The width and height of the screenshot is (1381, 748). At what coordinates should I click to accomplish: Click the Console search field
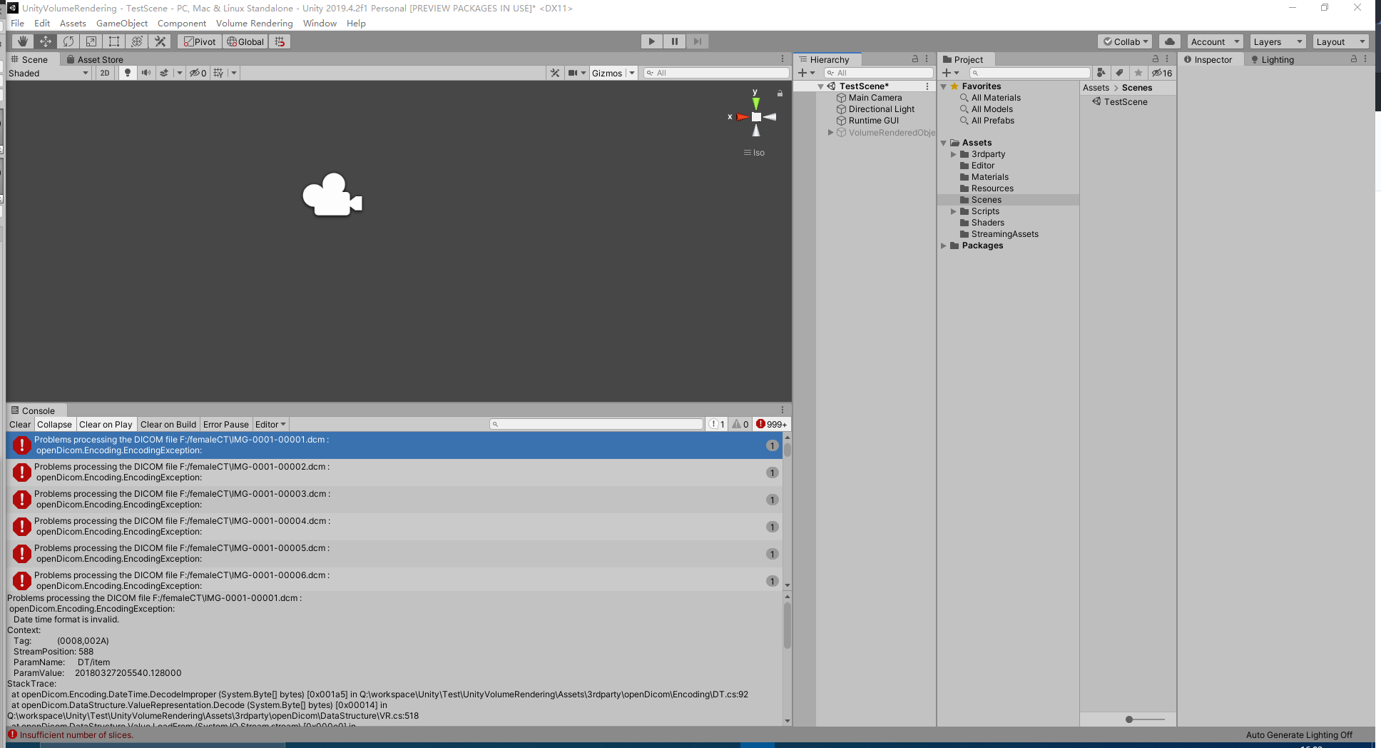[x=596, y=423]
